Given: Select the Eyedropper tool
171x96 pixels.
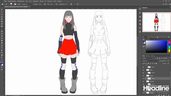Looking at the screenshot, I should (x=2, y=24).
